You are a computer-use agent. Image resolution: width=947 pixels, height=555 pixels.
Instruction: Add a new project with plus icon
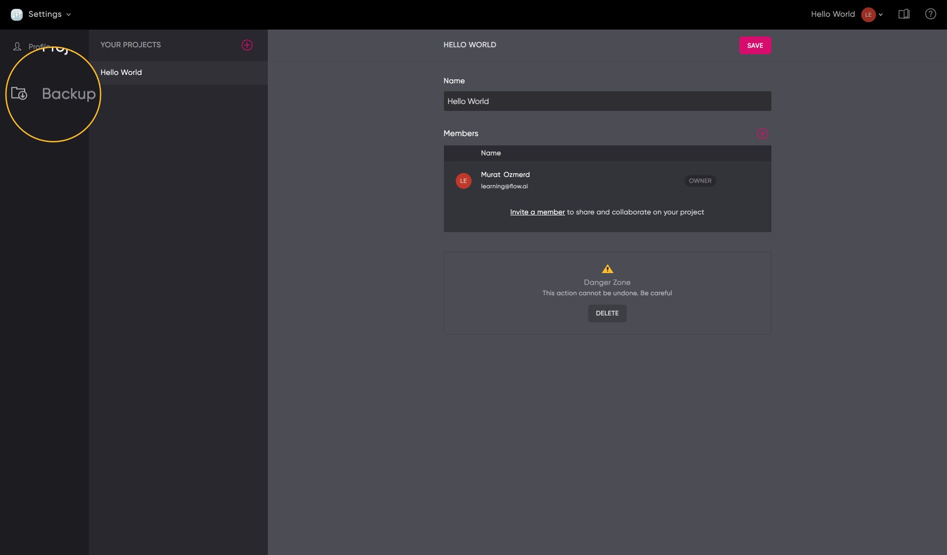click(x=247, y=45)
